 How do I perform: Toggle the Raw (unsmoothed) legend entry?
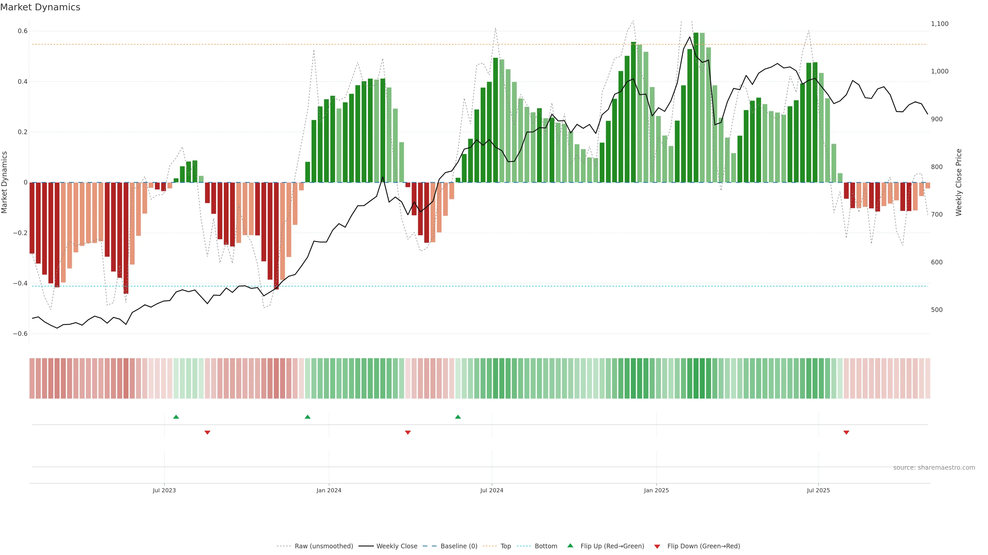click(x=323, y=546)
